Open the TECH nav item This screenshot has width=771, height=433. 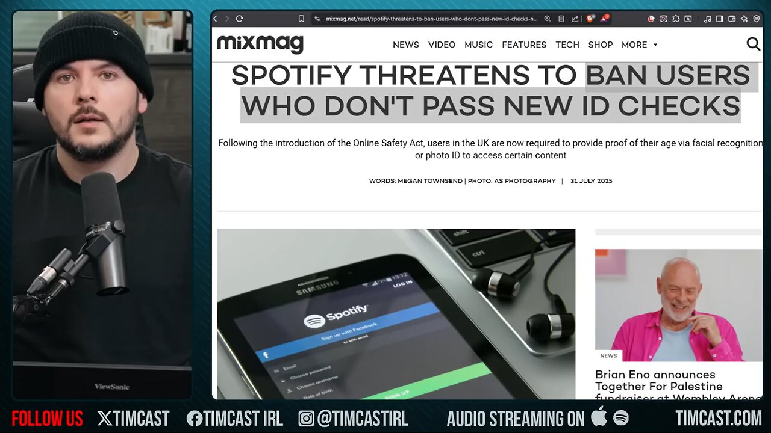567,45
